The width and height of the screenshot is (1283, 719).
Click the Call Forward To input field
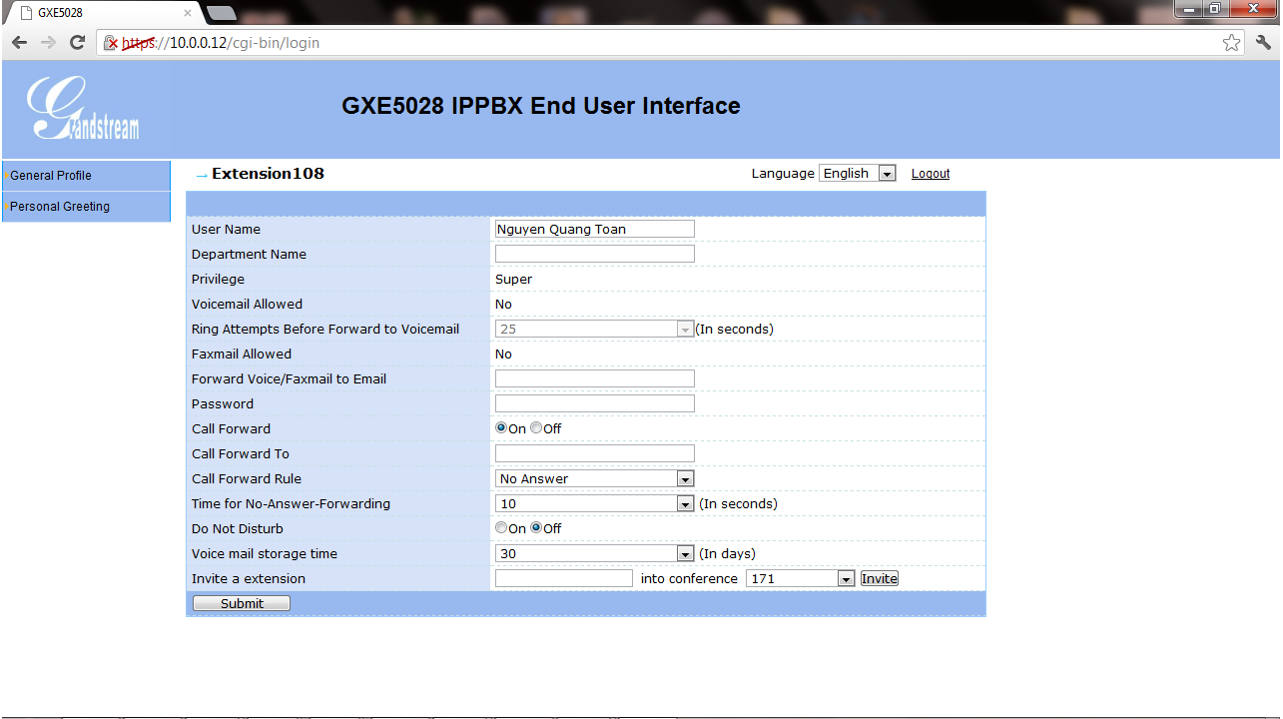[x=594, y=454]
